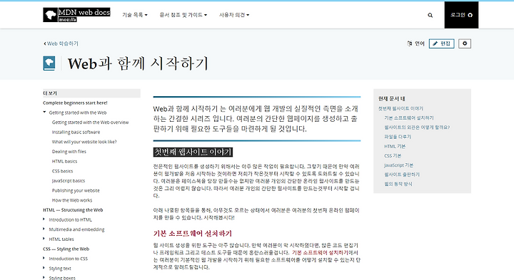Click the 더 보기 sidebar header
The image size is (514, 280).
pos(91,93)
